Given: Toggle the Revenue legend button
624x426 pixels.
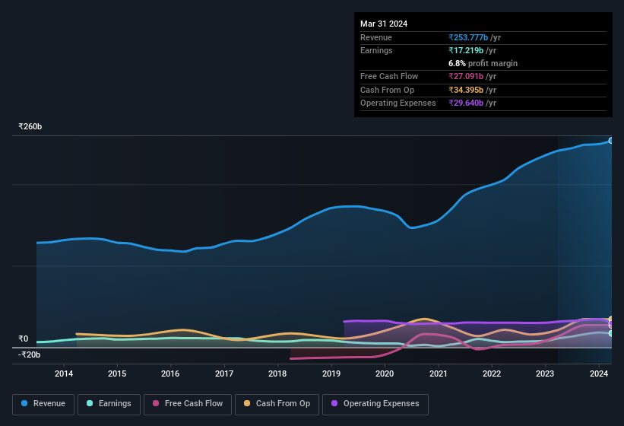Looking at the screenshot, I should [x=43, y=404].
